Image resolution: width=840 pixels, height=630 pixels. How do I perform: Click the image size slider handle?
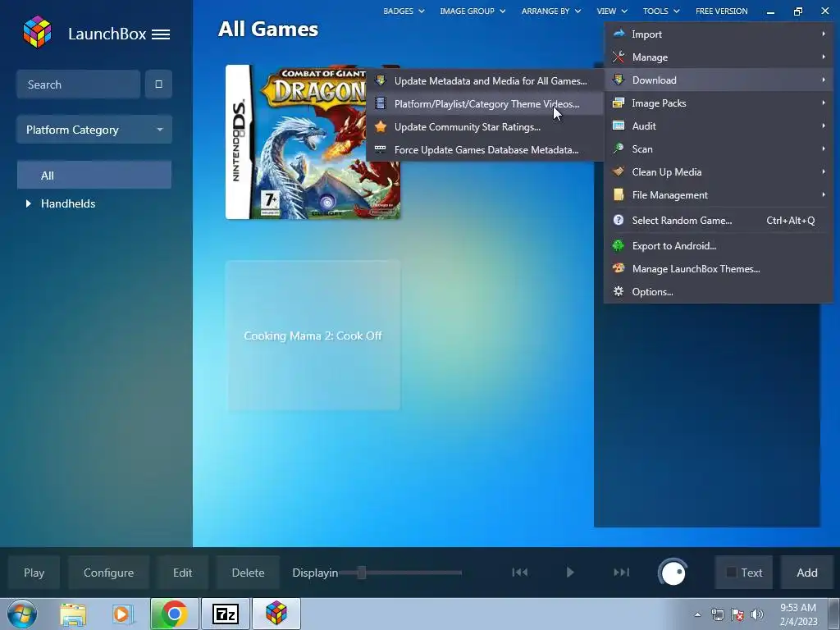click(x=362, y=573)
